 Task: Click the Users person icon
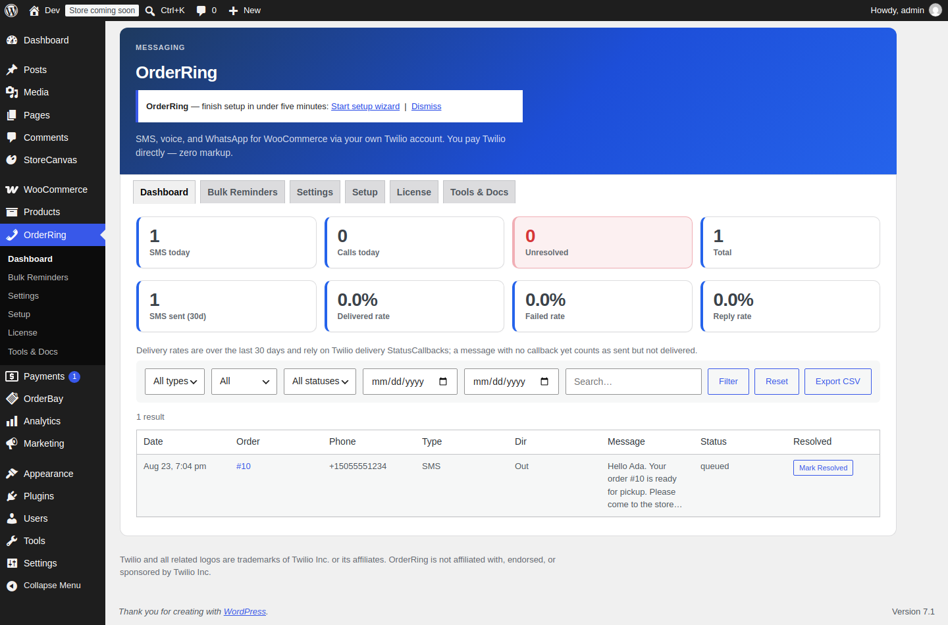(12, 518)
